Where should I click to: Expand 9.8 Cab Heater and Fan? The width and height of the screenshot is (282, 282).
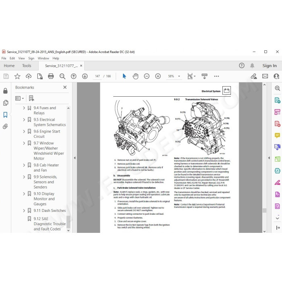coord(24,165)
